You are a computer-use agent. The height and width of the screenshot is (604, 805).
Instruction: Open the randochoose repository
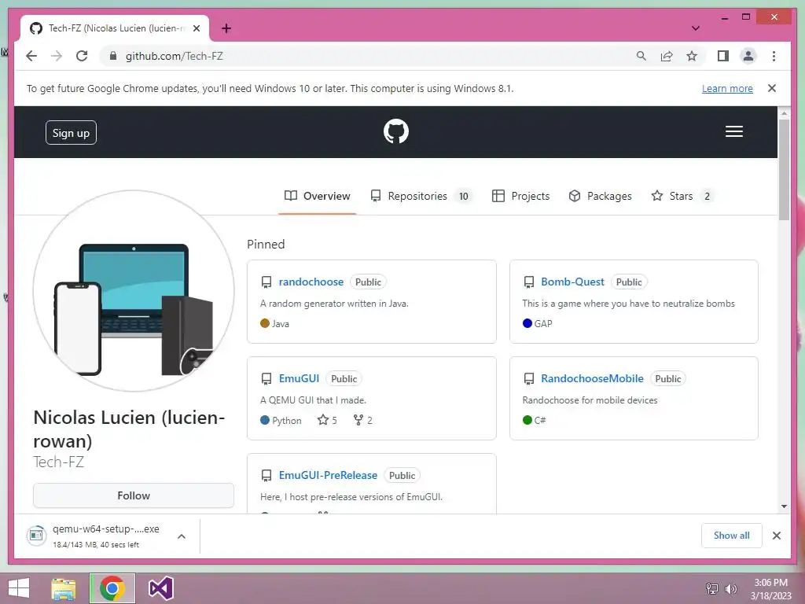[x=311, y=282]
